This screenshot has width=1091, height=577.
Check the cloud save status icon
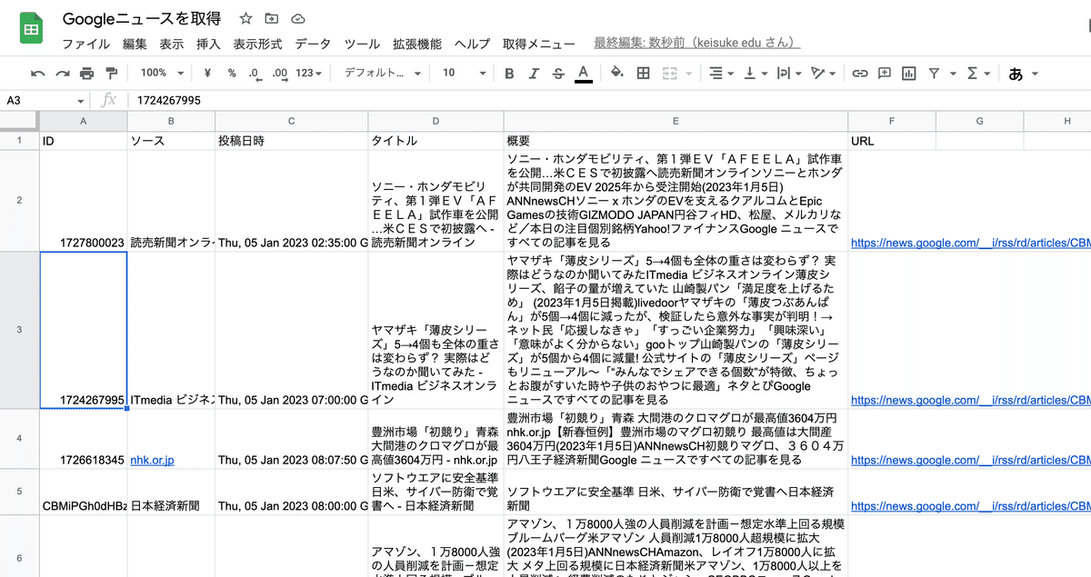[297, 18]
